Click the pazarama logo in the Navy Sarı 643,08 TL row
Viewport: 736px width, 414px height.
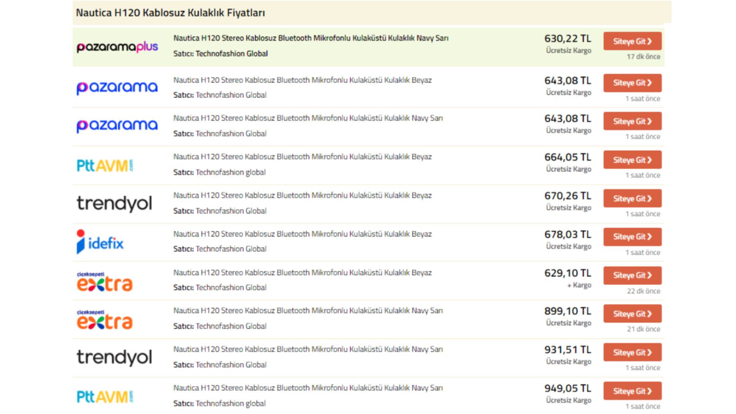click(117, 126)
